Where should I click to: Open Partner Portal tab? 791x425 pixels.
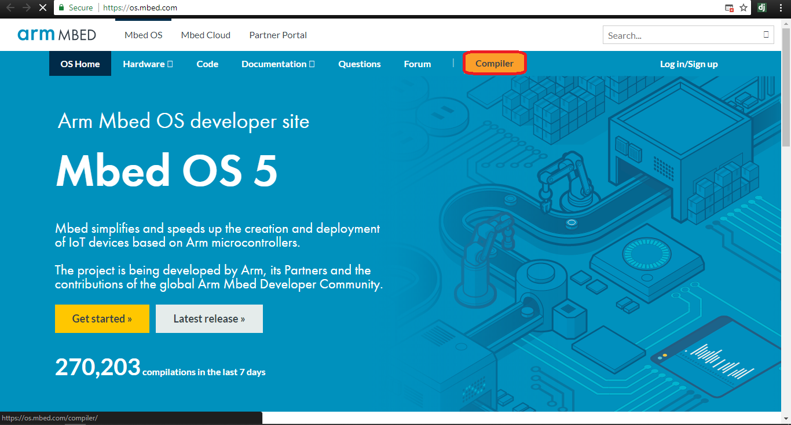[x=278, y=35]
